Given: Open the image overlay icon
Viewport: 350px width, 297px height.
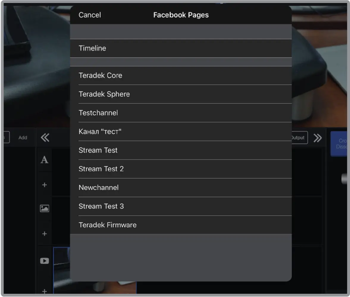Looking at the screenshot, I should pos(44,208).
